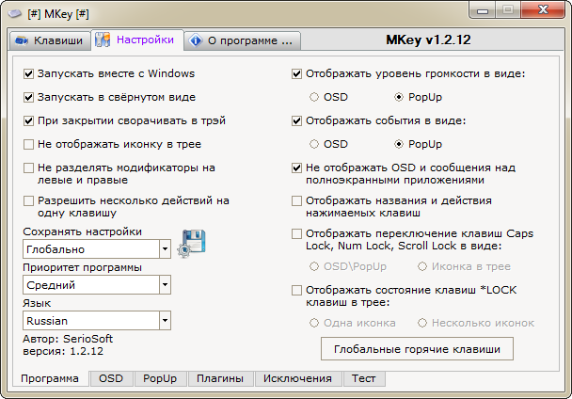Check 'Отображать переключение клавиш Caps Lock'

click(x=296, y=233)
